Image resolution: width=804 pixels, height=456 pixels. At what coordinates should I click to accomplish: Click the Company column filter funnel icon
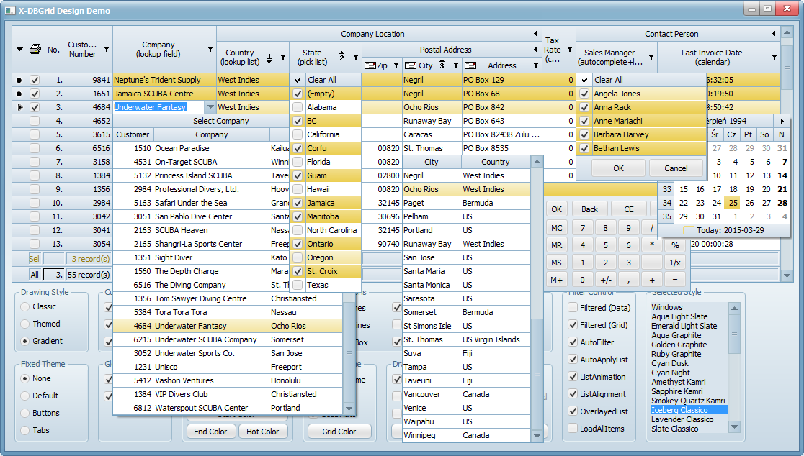point(210,50)
